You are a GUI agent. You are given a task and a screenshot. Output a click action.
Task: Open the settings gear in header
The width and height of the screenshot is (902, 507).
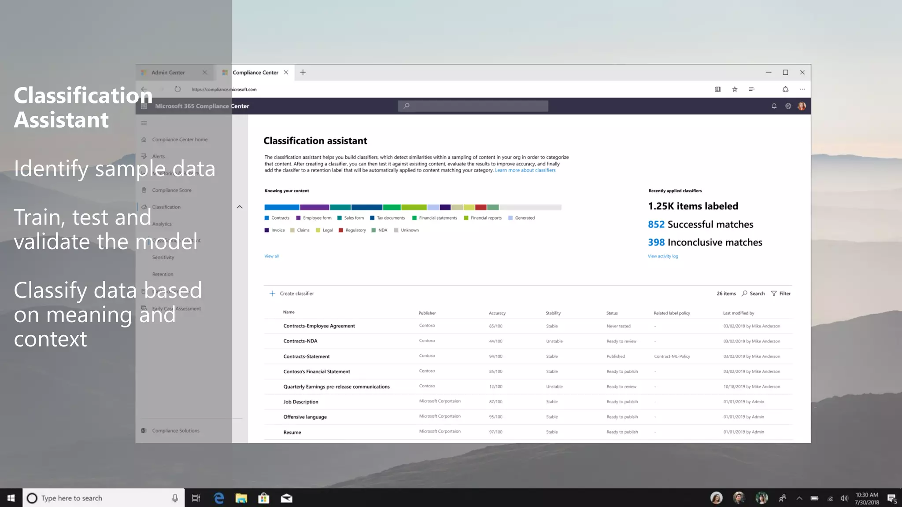point(788,106)
